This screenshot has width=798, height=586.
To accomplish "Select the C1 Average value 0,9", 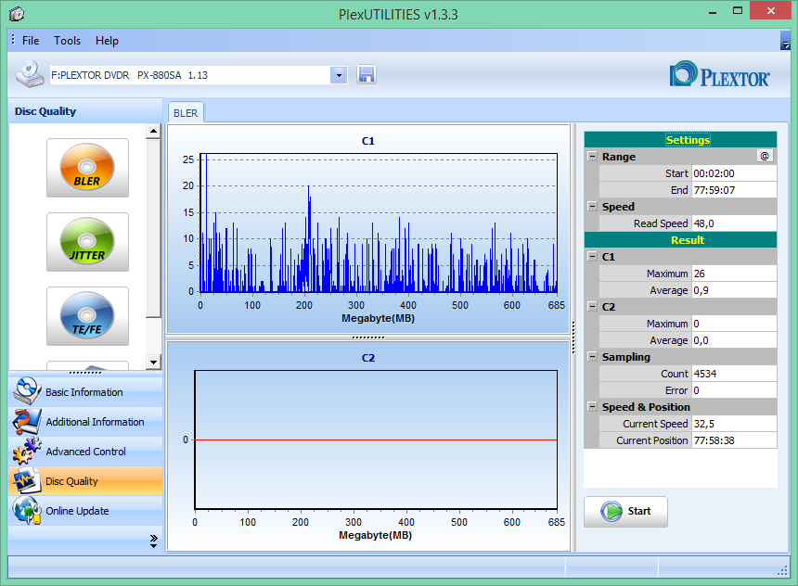I will click(734, 290).
